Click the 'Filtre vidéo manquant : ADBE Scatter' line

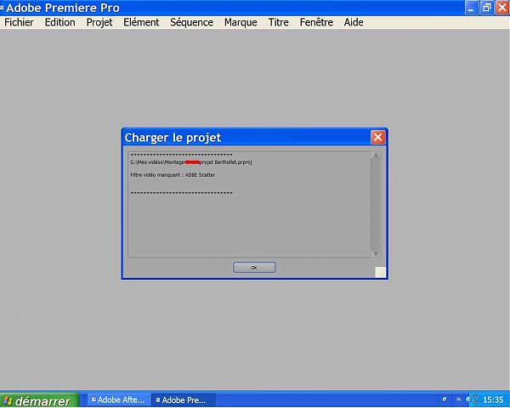pos(173,175)
